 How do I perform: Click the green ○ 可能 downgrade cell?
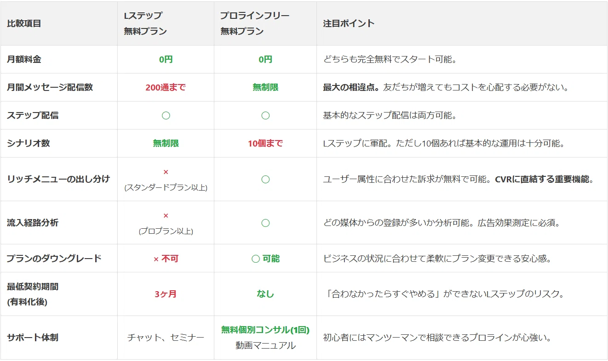(265, 259)
